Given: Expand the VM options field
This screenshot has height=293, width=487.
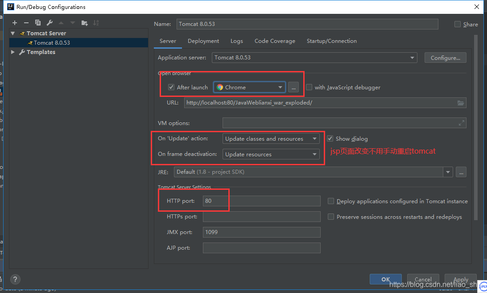Looking at the screenshot, I should (462, 123).
